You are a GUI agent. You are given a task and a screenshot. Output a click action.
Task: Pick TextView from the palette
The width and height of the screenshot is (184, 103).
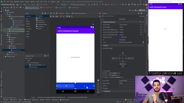(x=39, y=16)
